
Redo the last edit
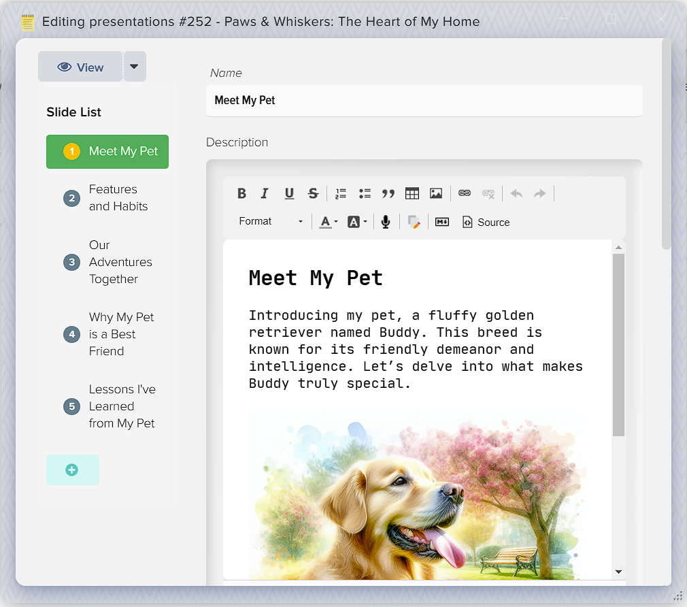pos(540,193)
